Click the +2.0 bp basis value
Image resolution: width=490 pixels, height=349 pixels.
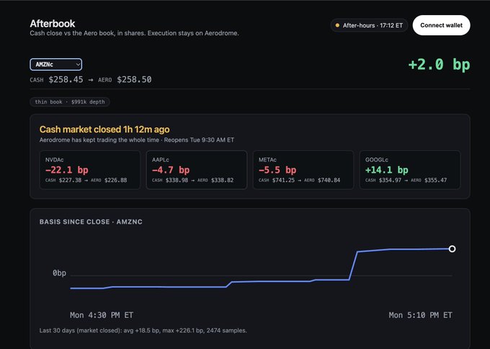click(439, 64)
